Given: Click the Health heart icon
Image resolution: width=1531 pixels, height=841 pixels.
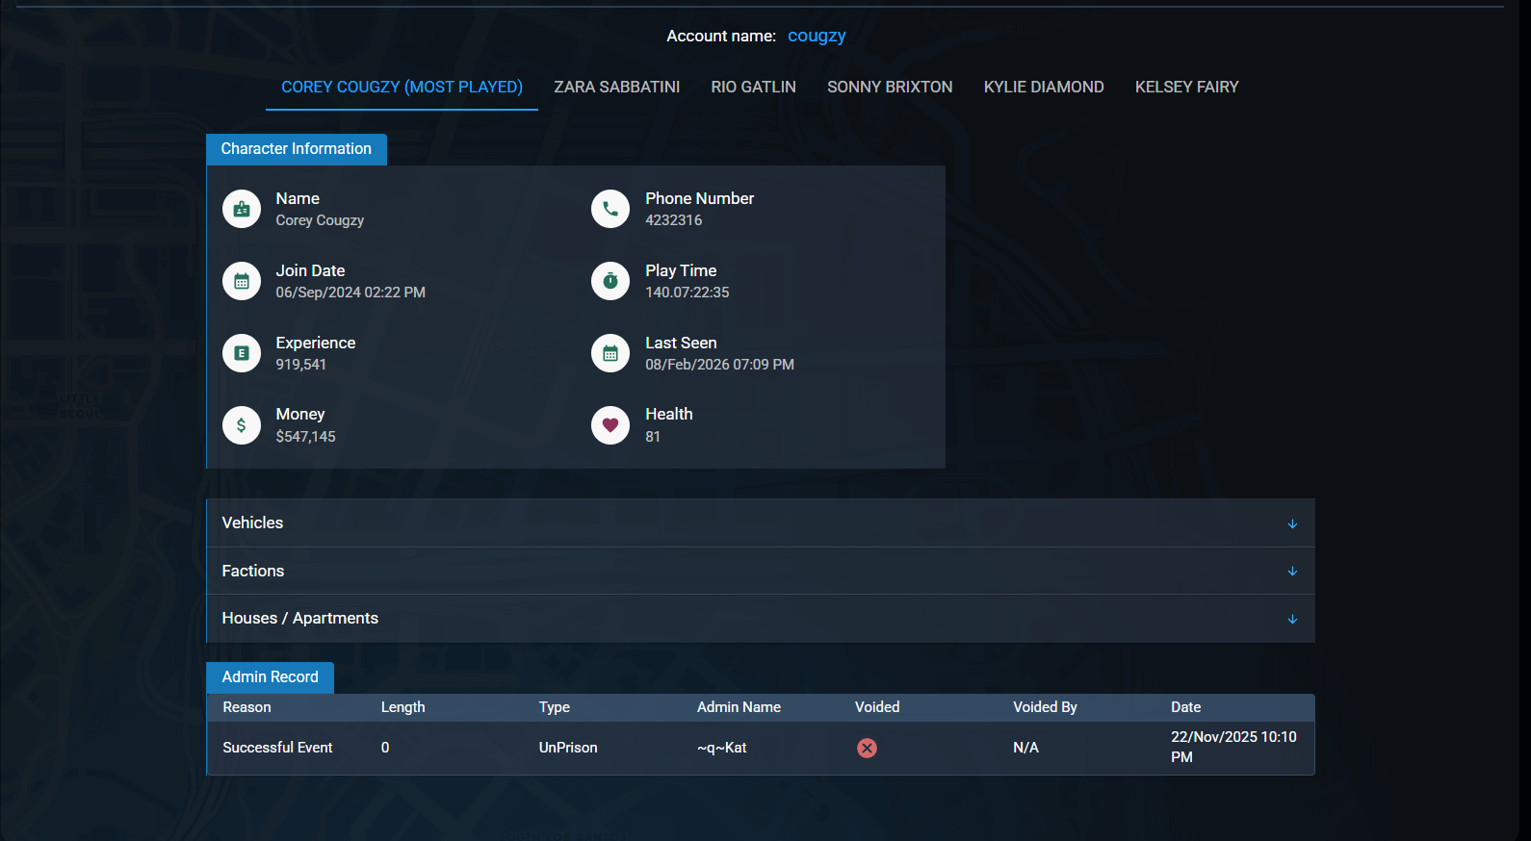Looking at the screenshot, I should tap(610, 425).
